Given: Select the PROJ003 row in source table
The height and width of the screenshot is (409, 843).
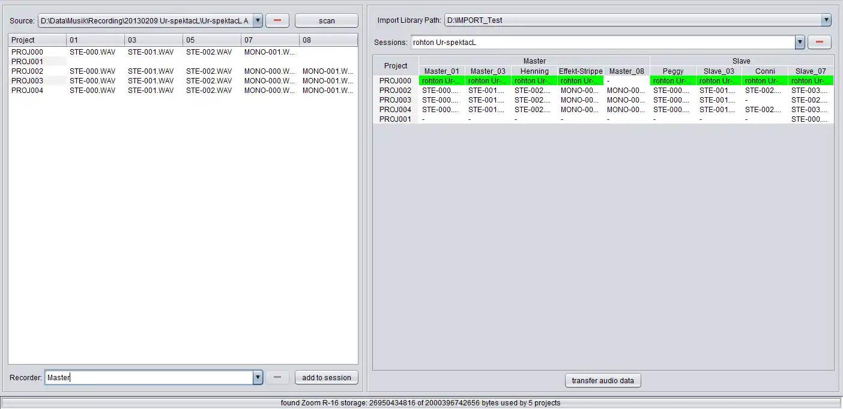Looking at the screenshot, I should (x=183, y=81).
